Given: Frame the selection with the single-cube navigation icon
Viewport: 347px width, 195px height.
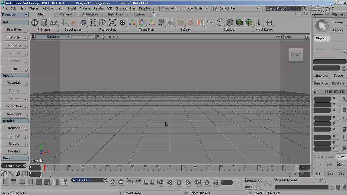Looking at the screenshot, I should 93,22.
